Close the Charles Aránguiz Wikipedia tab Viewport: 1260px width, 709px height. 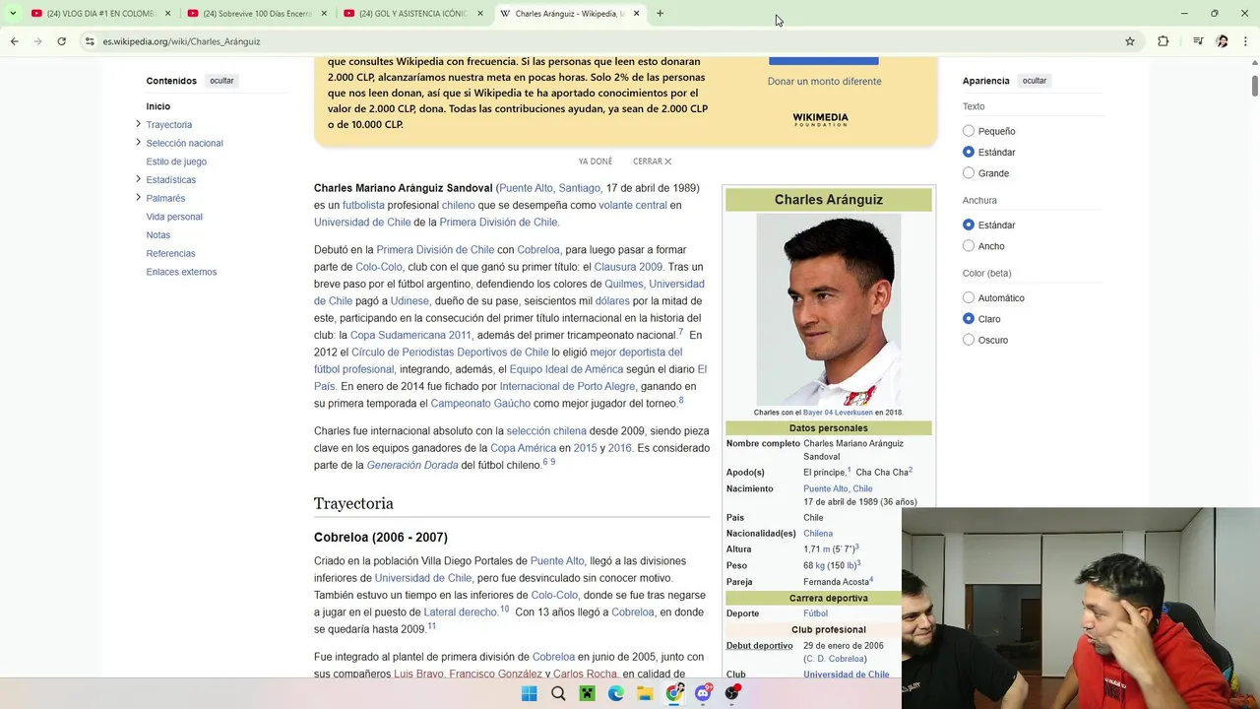636,14
